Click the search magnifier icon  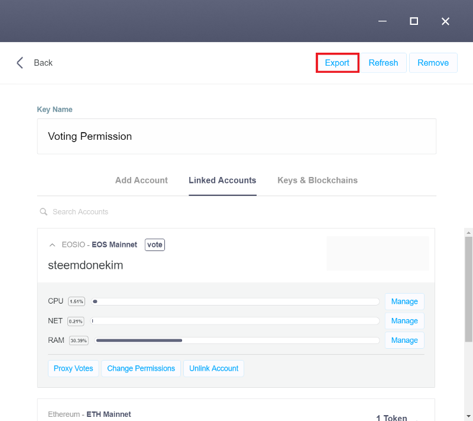pyautogui.click(x=44, y=212)
